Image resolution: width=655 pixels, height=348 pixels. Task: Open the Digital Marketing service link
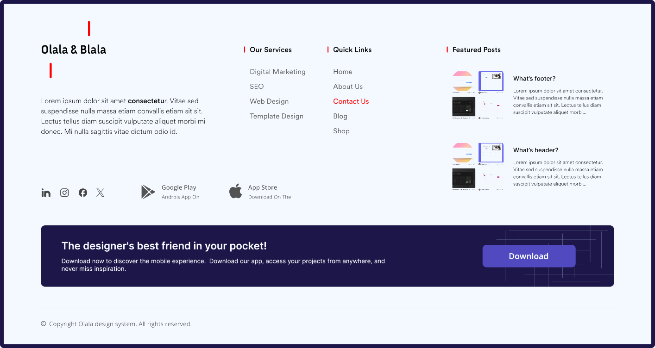point(277,72)
